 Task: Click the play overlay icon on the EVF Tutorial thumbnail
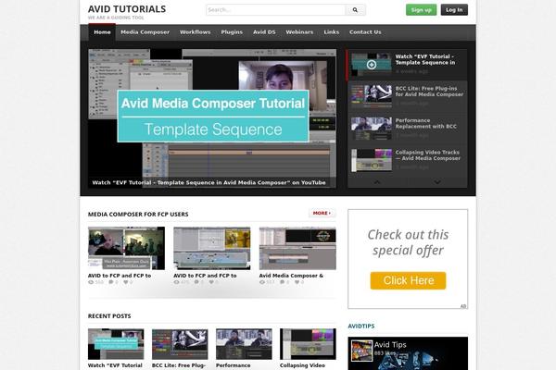click(372, 65)
